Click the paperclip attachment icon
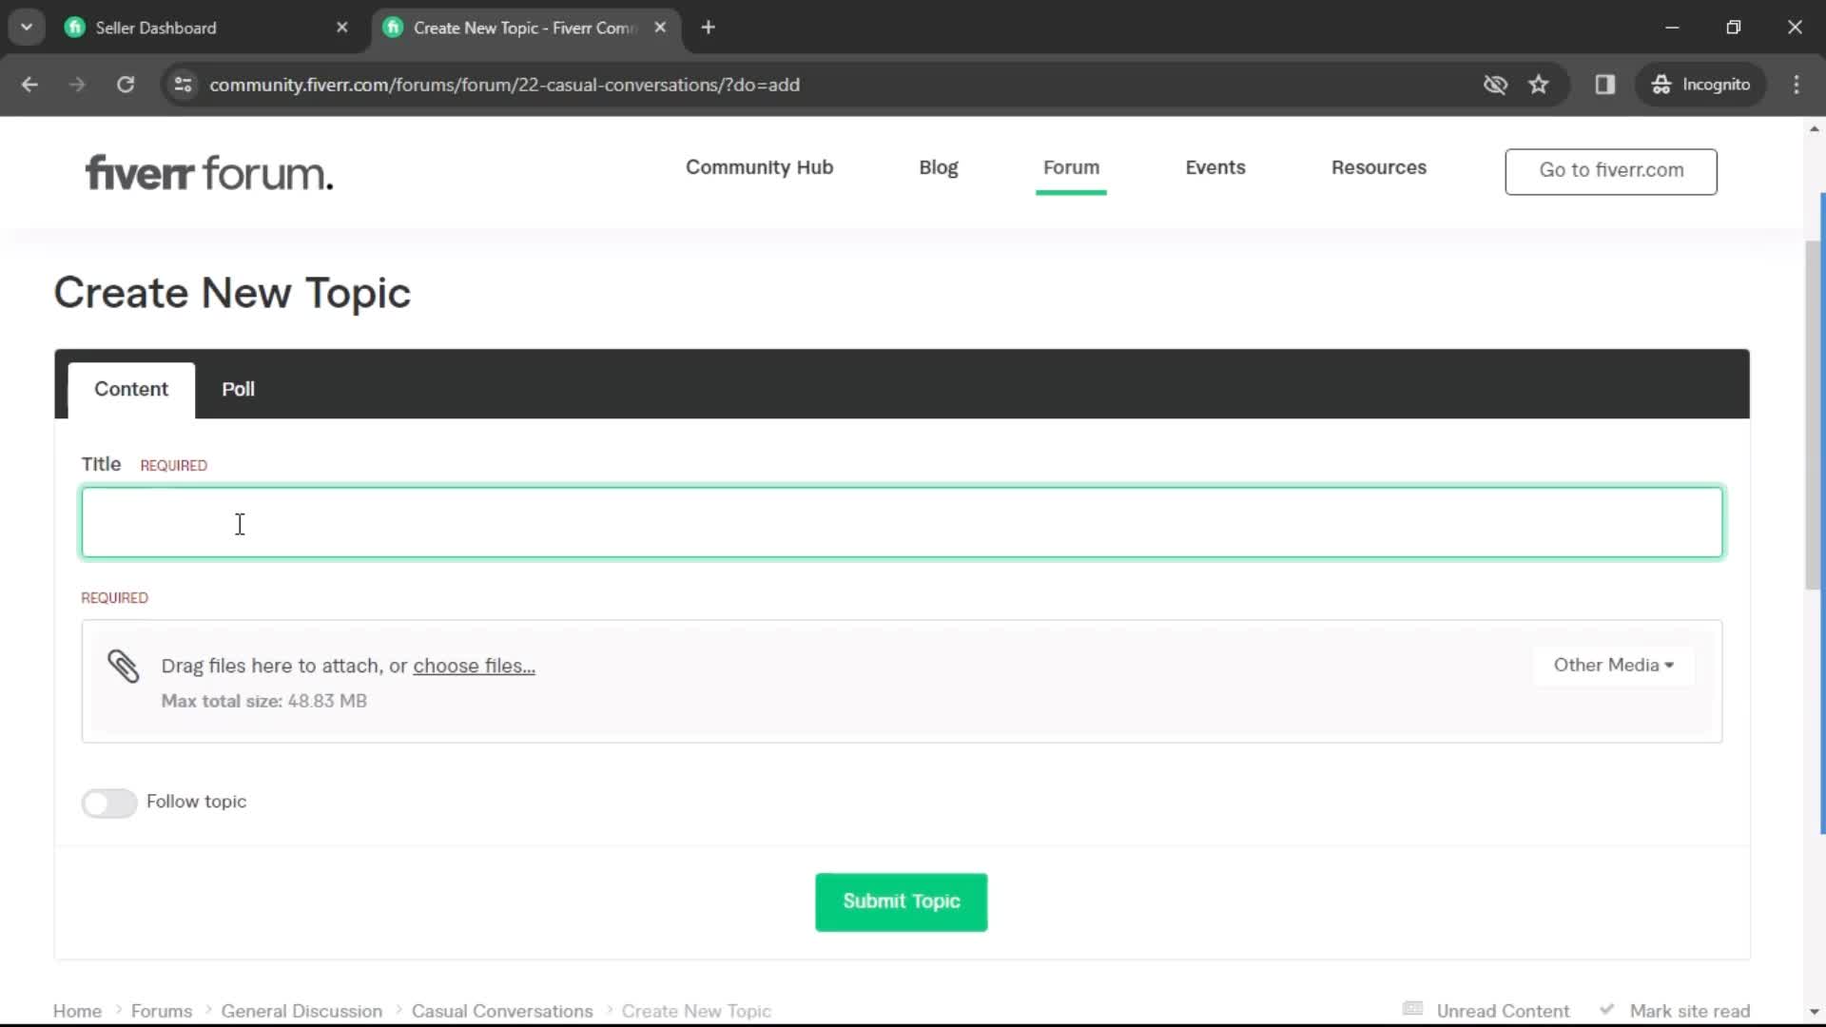 coord(124,666)
